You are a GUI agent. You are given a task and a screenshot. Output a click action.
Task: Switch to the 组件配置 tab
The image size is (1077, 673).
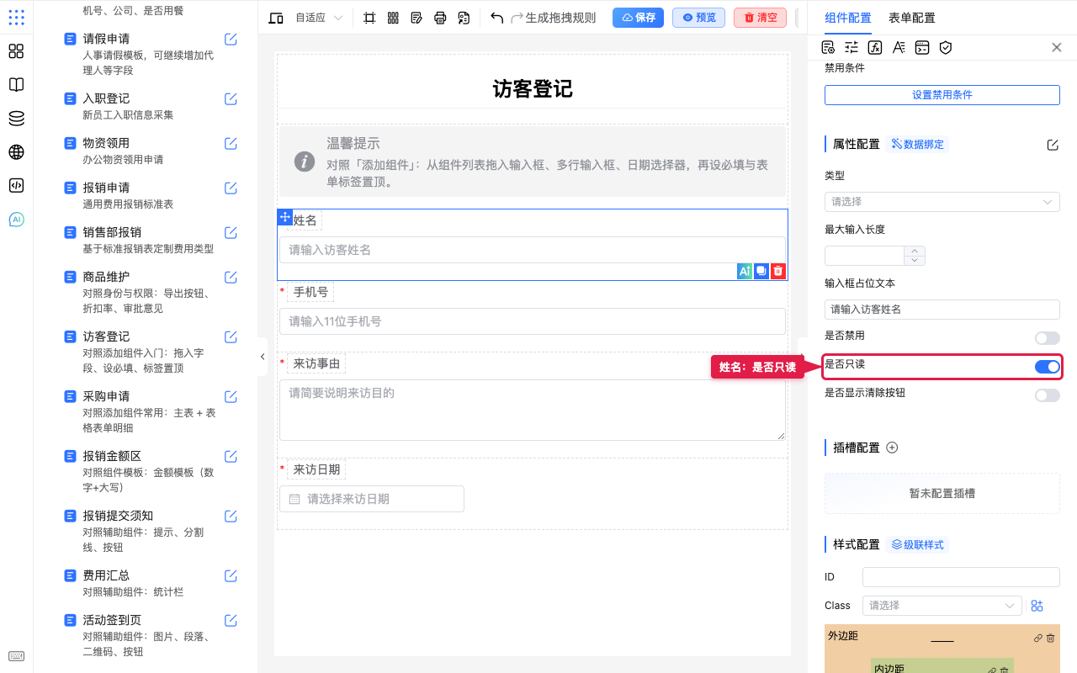848,18
